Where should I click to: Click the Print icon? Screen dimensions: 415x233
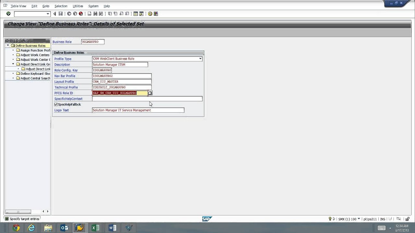(89, 14)
